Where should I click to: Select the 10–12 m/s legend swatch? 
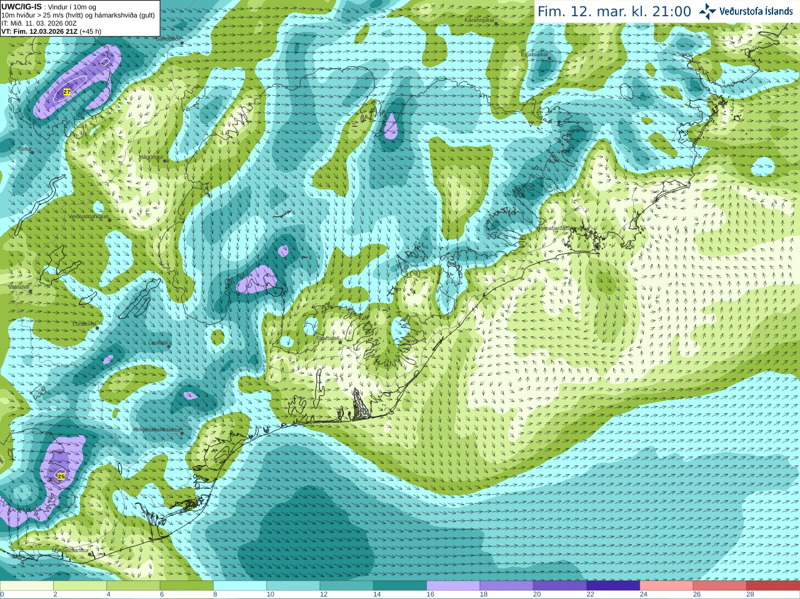point(293,586)
